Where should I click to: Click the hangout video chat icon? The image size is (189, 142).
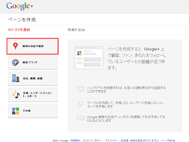[81, 89]
